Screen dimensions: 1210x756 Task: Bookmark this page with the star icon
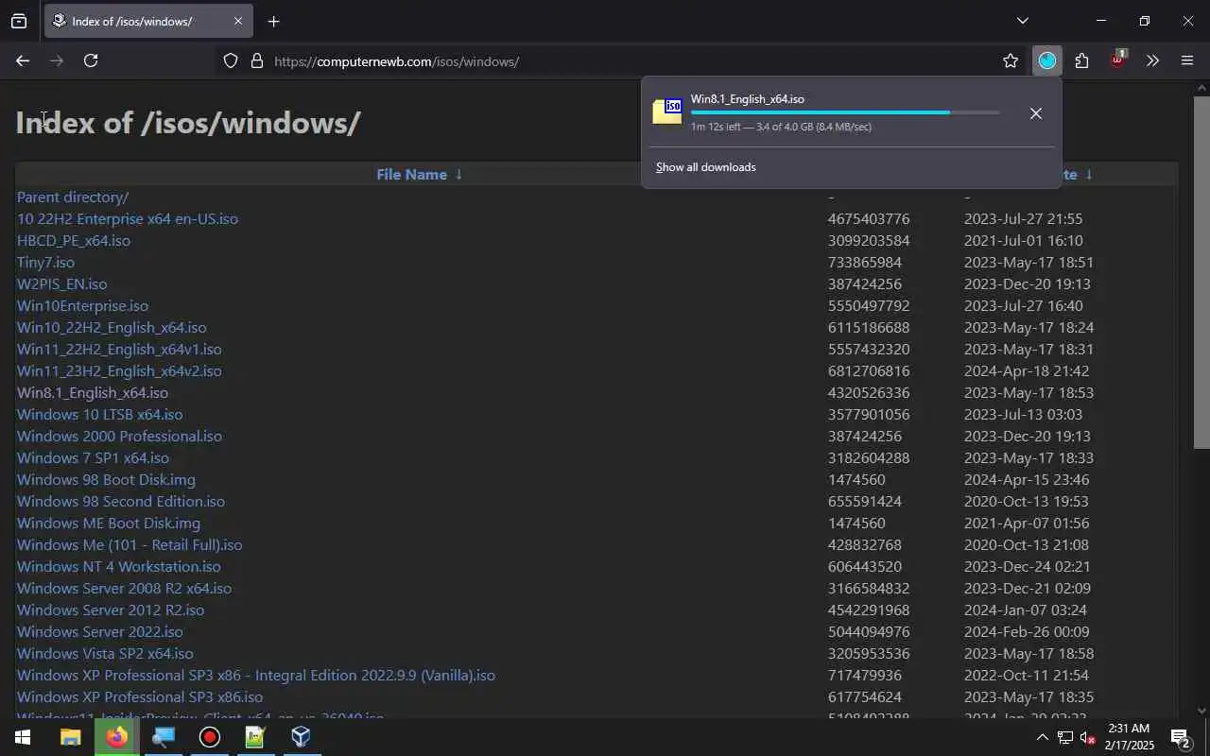[x=1011, y=60]
